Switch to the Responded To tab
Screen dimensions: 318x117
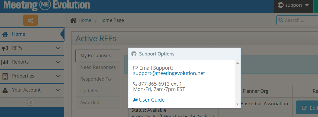click(95, 79)
